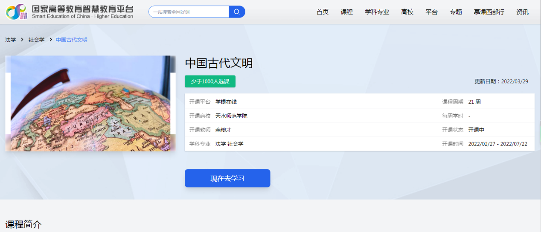Click the Smart Education platform logo icon

pos(16,12)
